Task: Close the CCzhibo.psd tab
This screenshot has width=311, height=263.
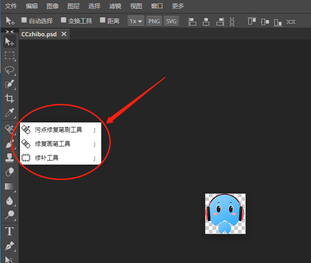Action: point(64,34)
